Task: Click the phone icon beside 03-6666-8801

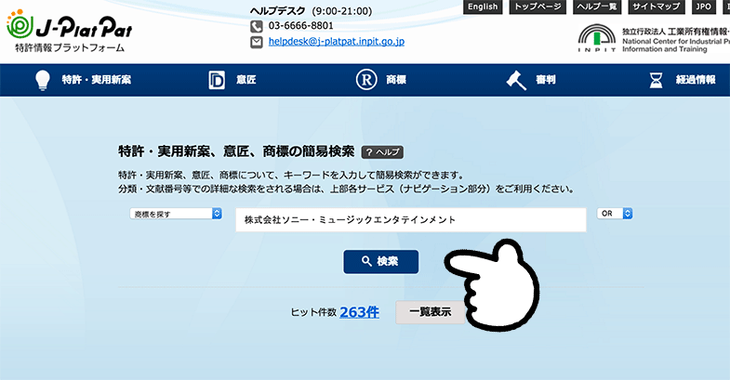Action: (257, 26)
